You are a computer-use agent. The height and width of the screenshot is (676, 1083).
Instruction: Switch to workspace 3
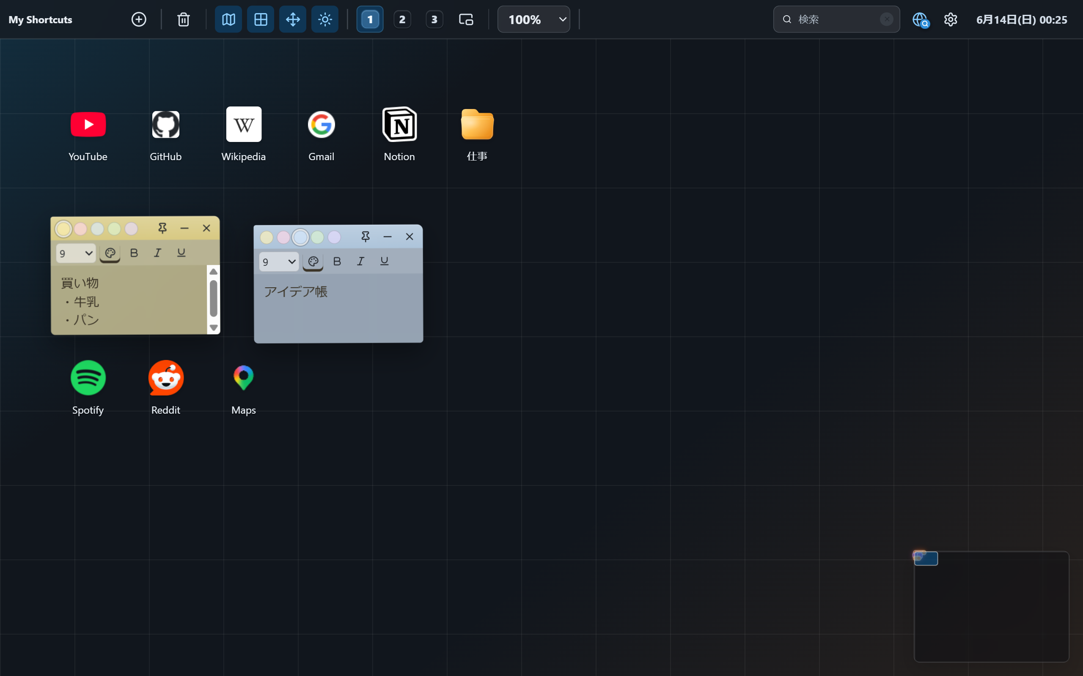point(434,19)
